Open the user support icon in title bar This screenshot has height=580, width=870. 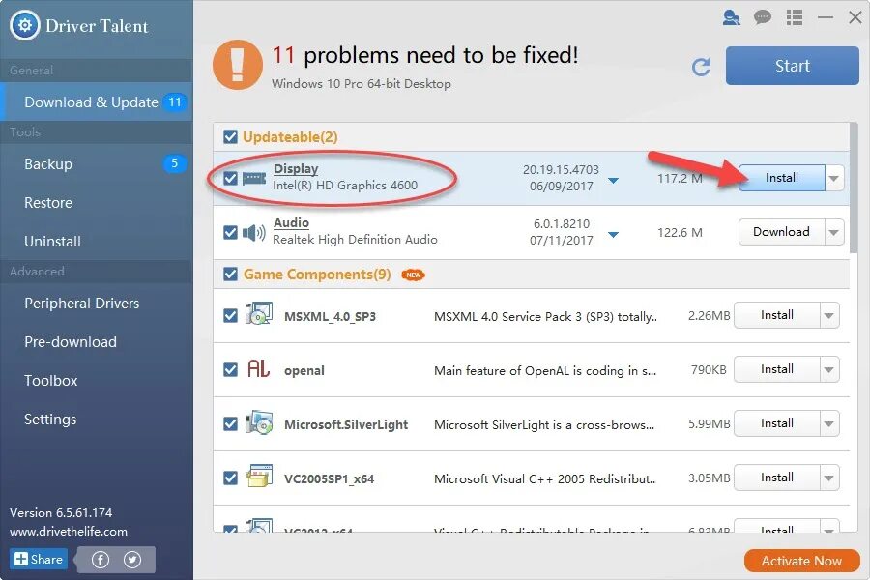732,17
